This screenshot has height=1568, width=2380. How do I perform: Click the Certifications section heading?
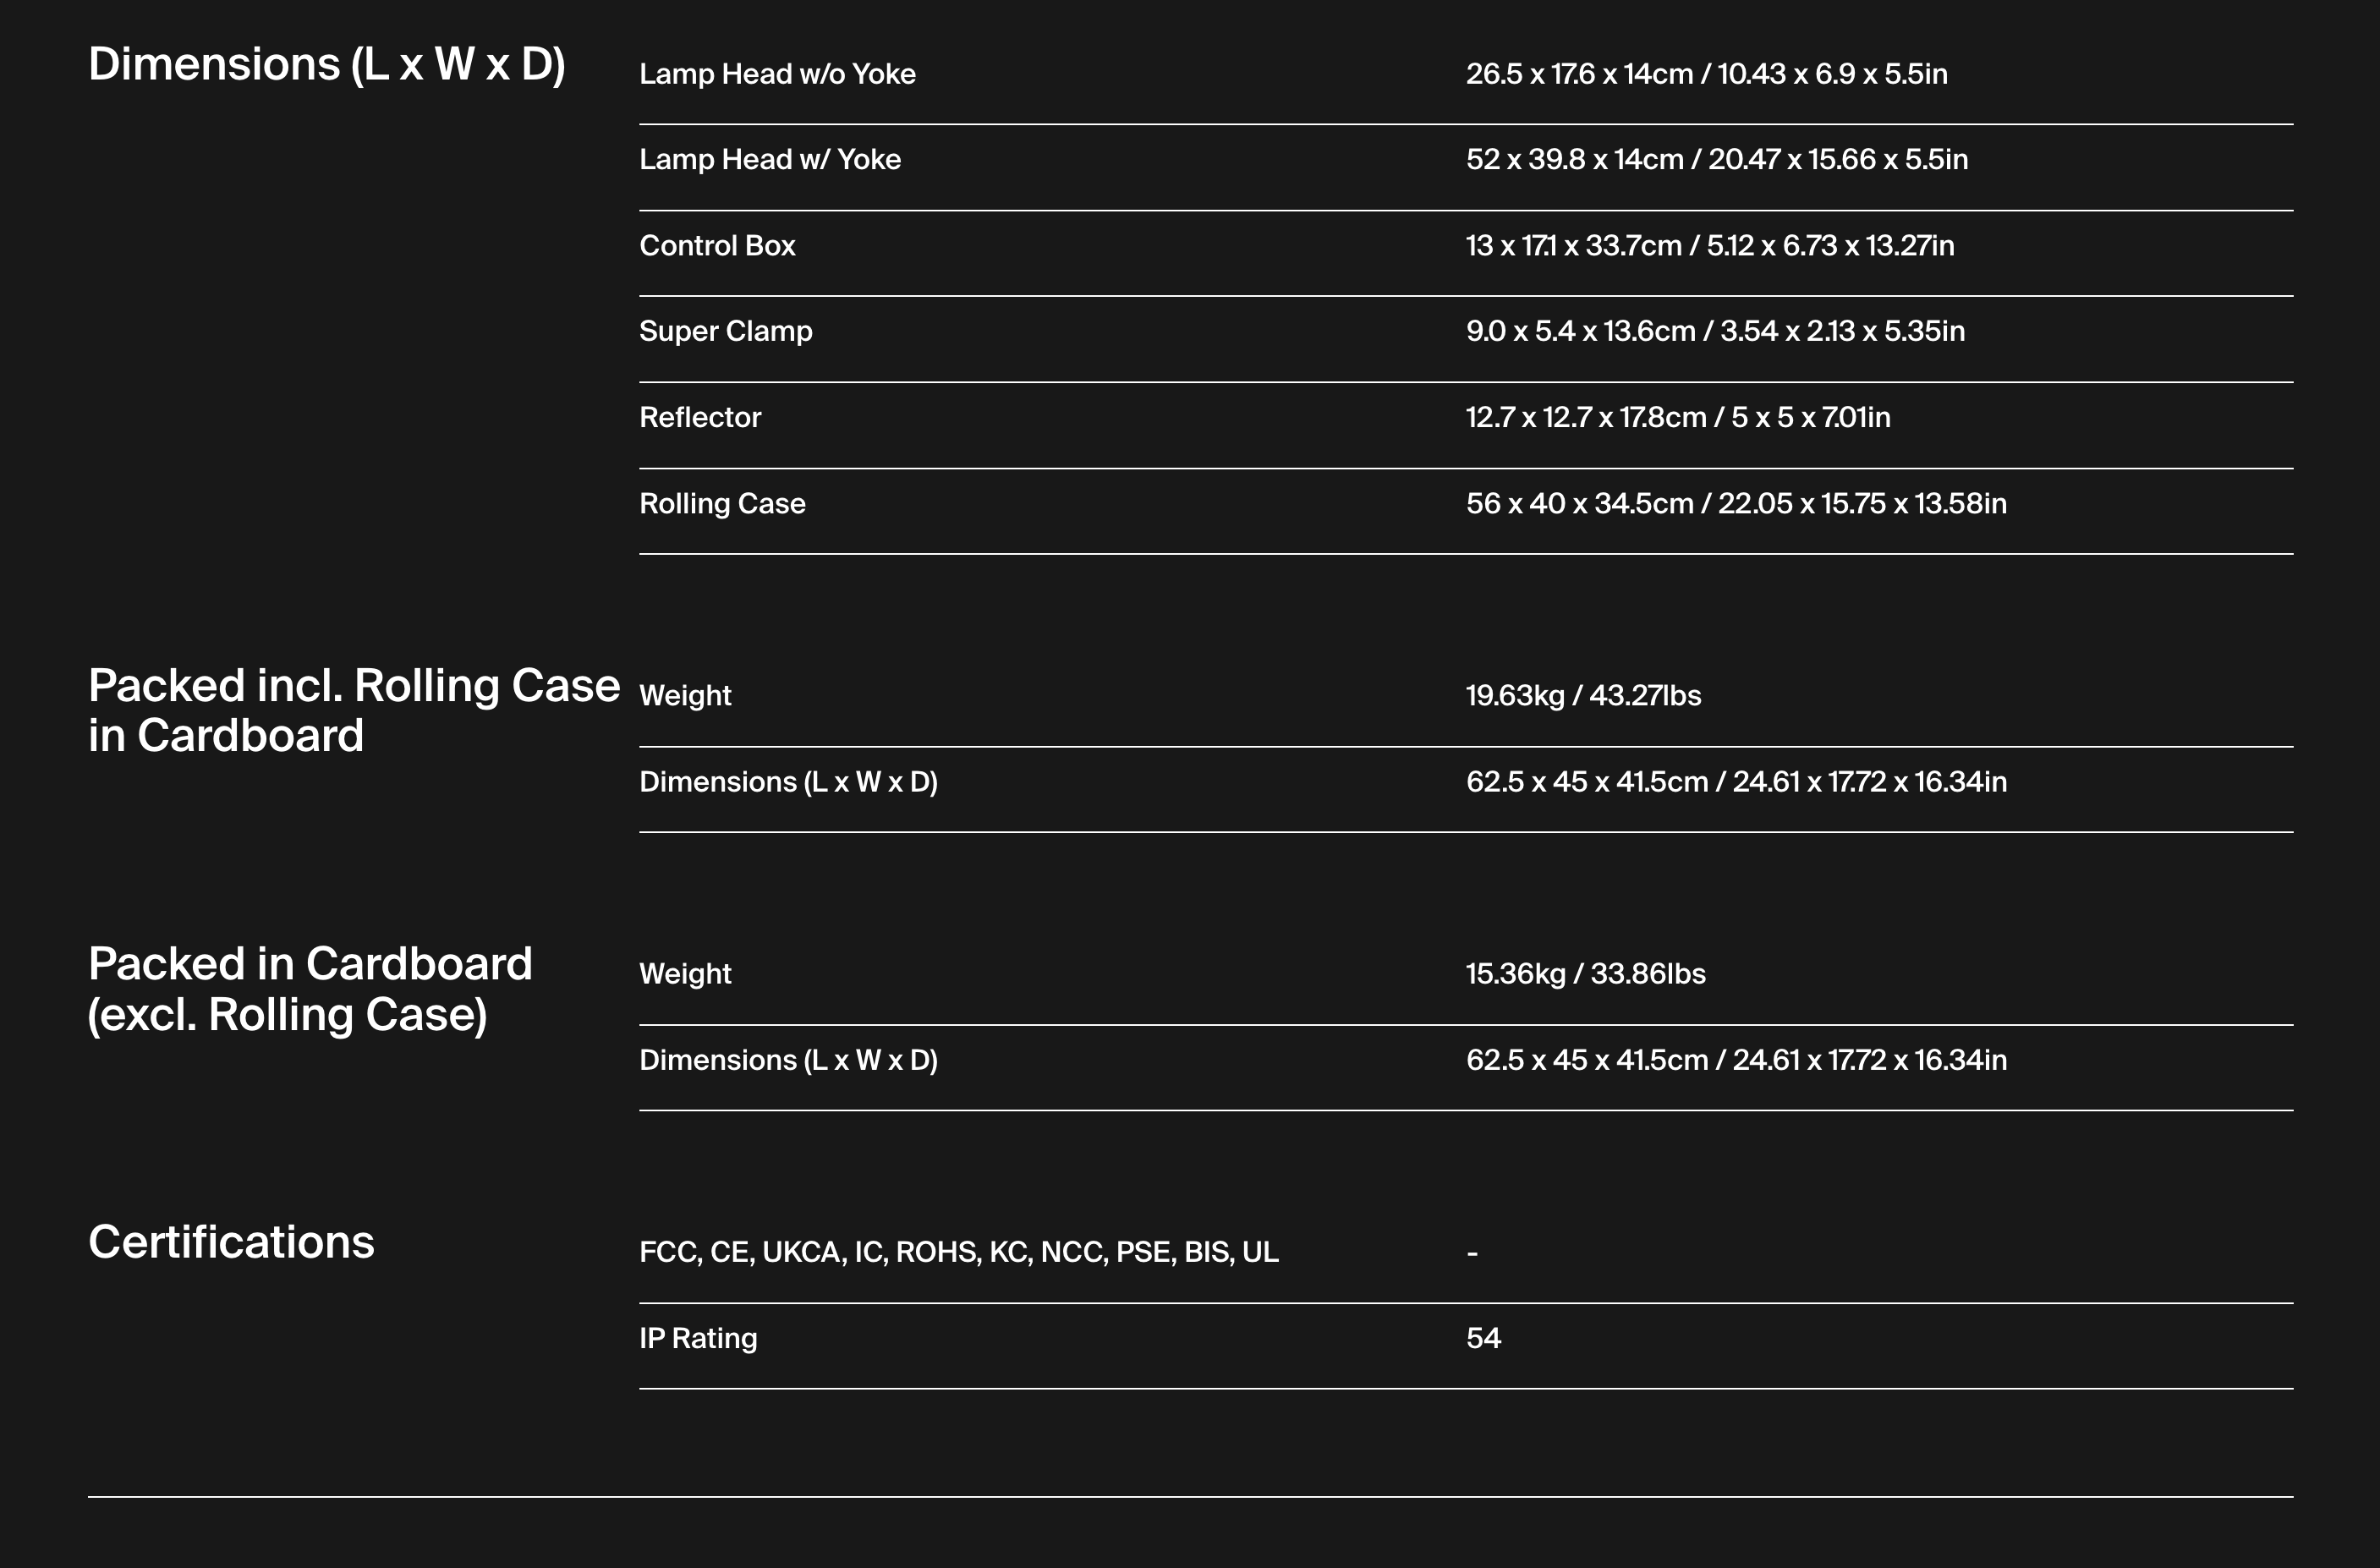point(231,1243)
